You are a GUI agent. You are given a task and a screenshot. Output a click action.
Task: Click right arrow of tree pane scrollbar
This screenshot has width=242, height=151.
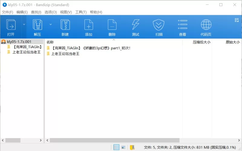41,140
